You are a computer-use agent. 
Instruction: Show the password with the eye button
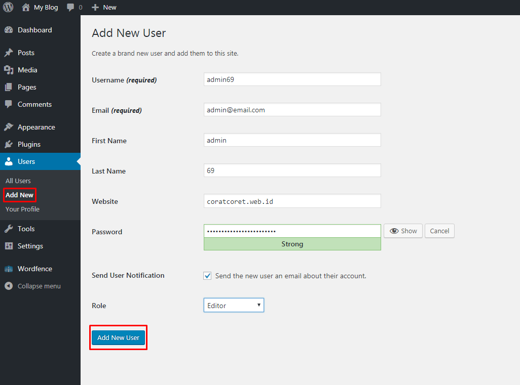click(x=403, y=231)
